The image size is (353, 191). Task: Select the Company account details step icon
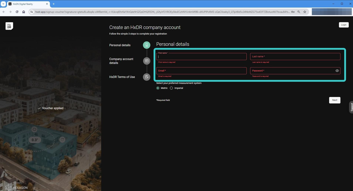[x=147, y=61]
